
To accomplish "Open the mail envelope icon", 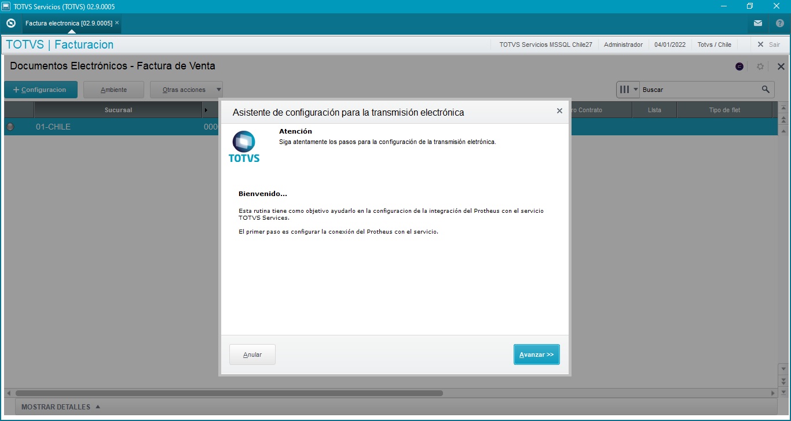I will 758,24.
